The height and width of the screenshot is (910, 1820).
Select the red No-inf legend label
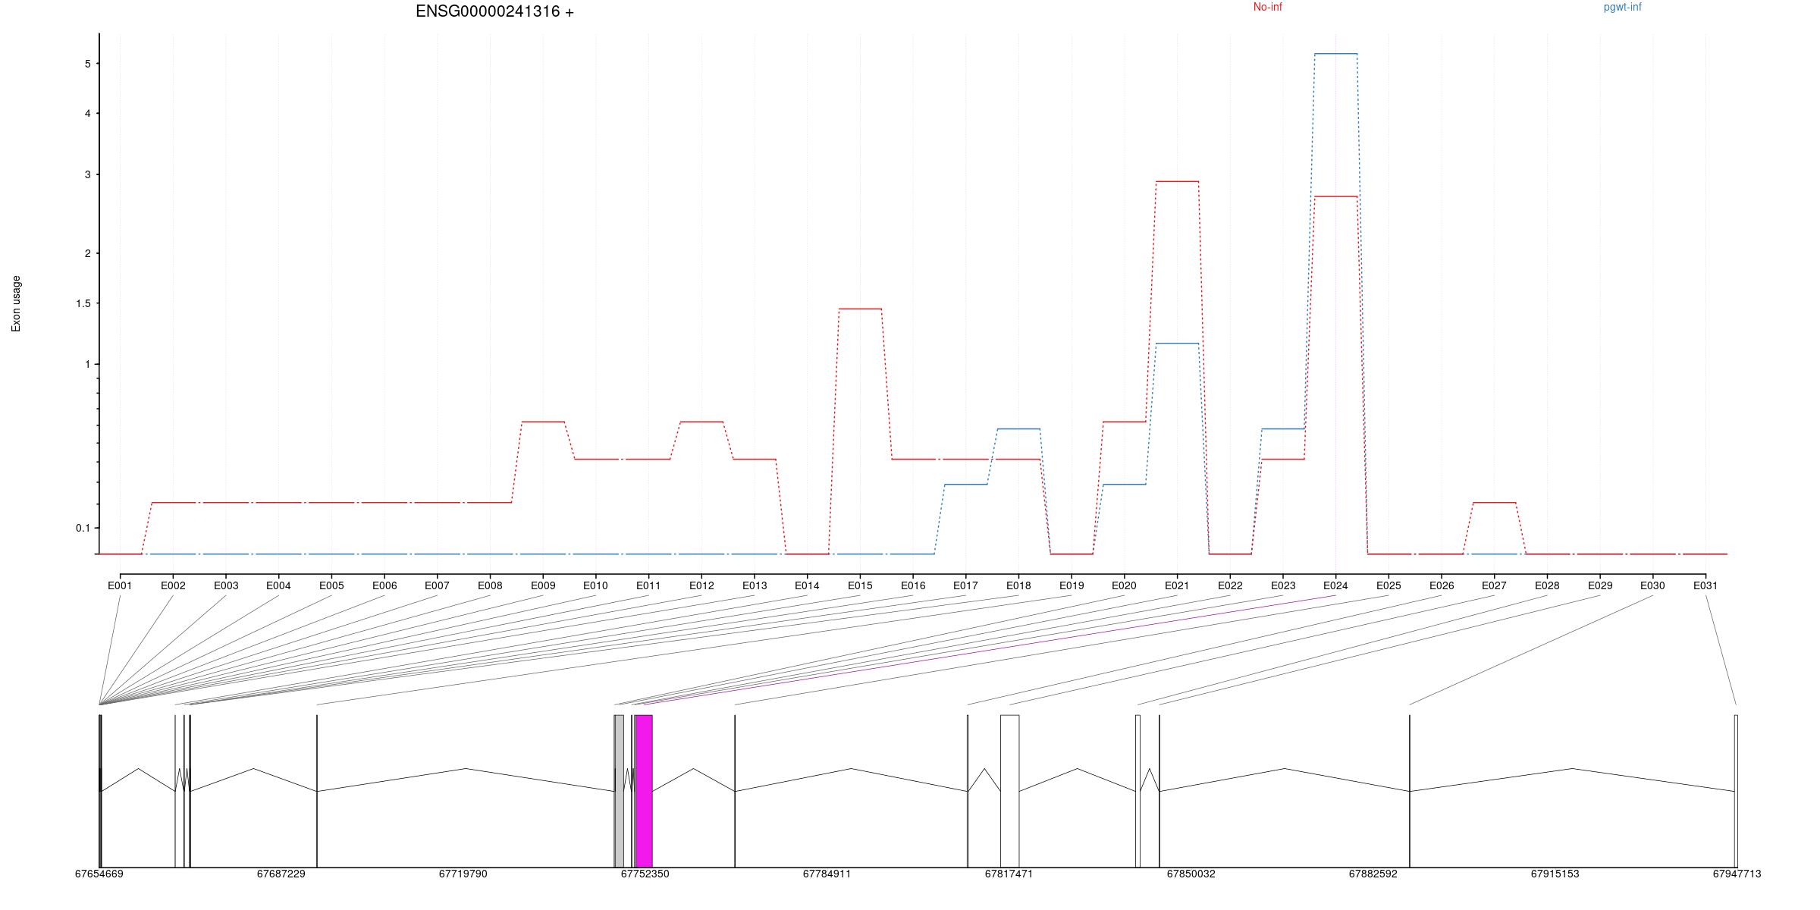[1267, 7]
